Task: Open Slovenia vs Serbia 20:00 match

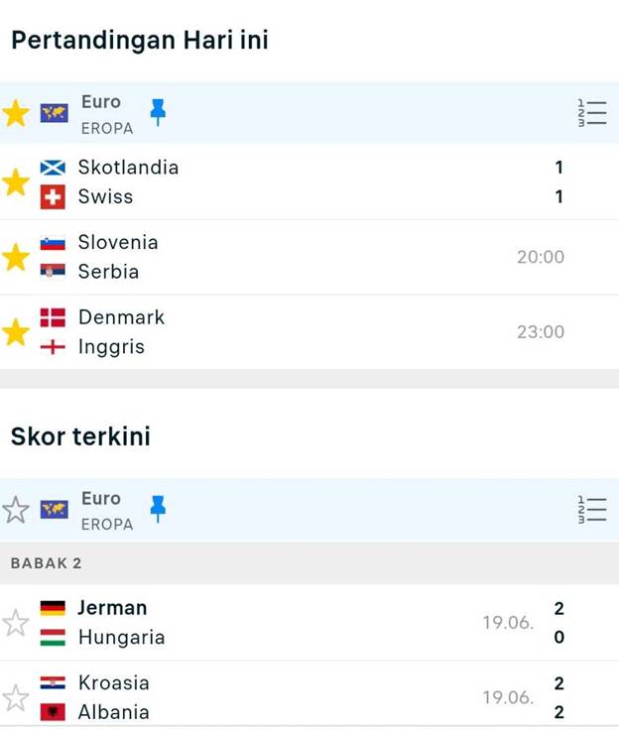Action: [298, 257]
